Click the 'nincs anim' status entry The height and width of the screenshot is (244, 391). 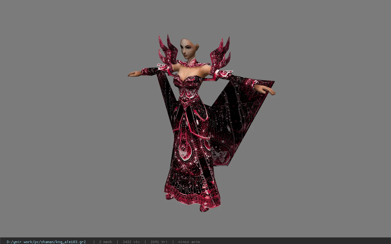point(189,242)
